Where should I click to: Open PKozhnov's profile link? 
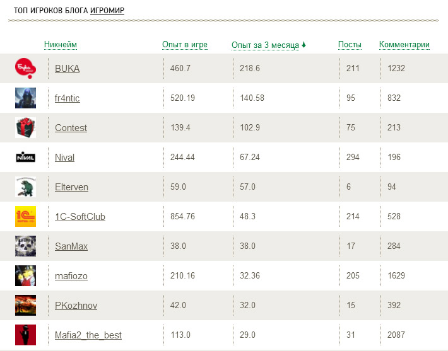coord(76,306)
